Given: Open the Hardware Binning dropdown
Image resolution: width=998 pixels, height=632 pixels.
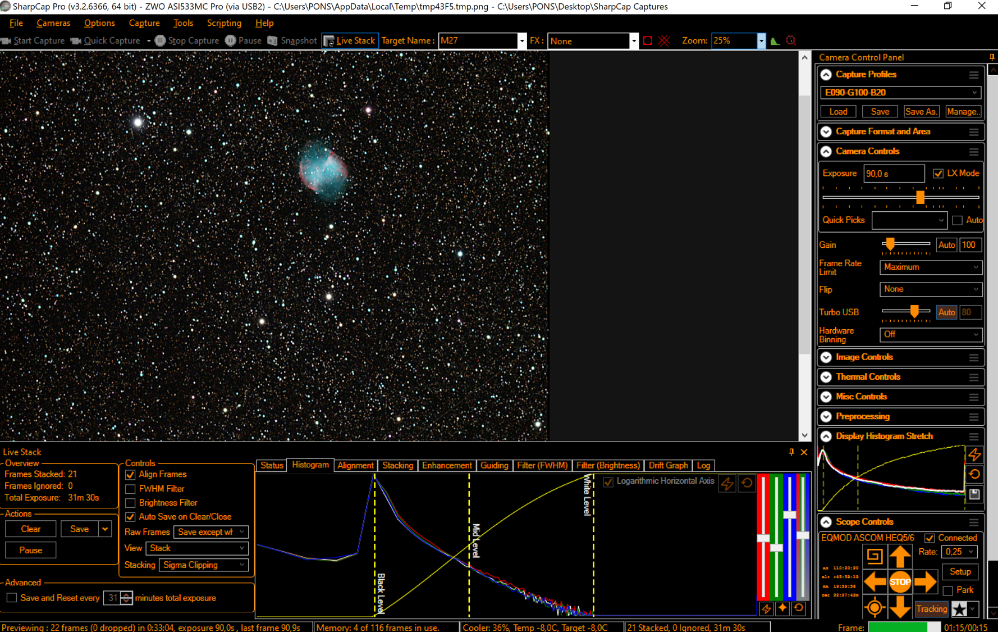Looking at the screenshot, I should [931, 334].
